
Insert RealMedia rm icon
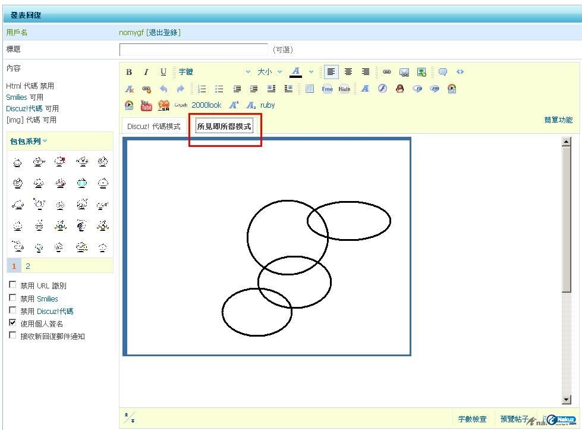tap(435, 89)
